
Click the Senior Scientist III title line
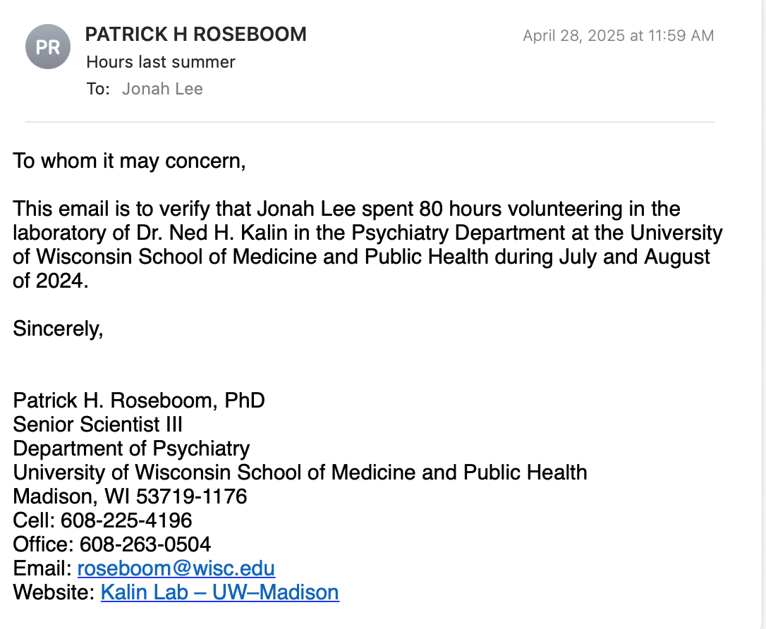[98, 425]
